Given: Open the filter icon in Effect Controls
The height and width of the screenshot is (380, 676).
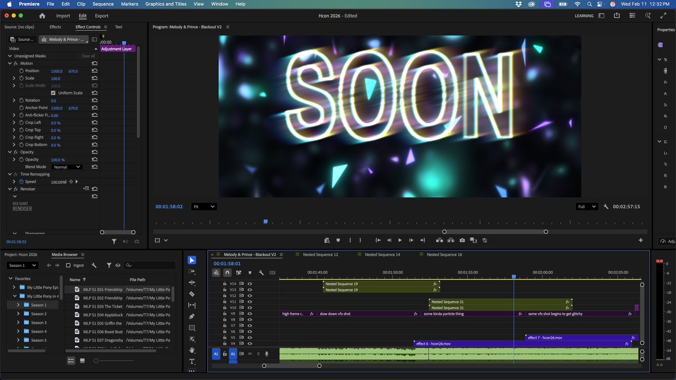Looking at the screenshot, I should [x=114, y=241].
